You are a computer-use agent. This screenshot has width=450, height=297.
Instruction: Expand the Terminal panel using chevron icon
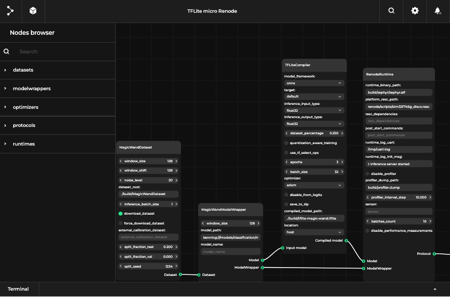(434, 289)
